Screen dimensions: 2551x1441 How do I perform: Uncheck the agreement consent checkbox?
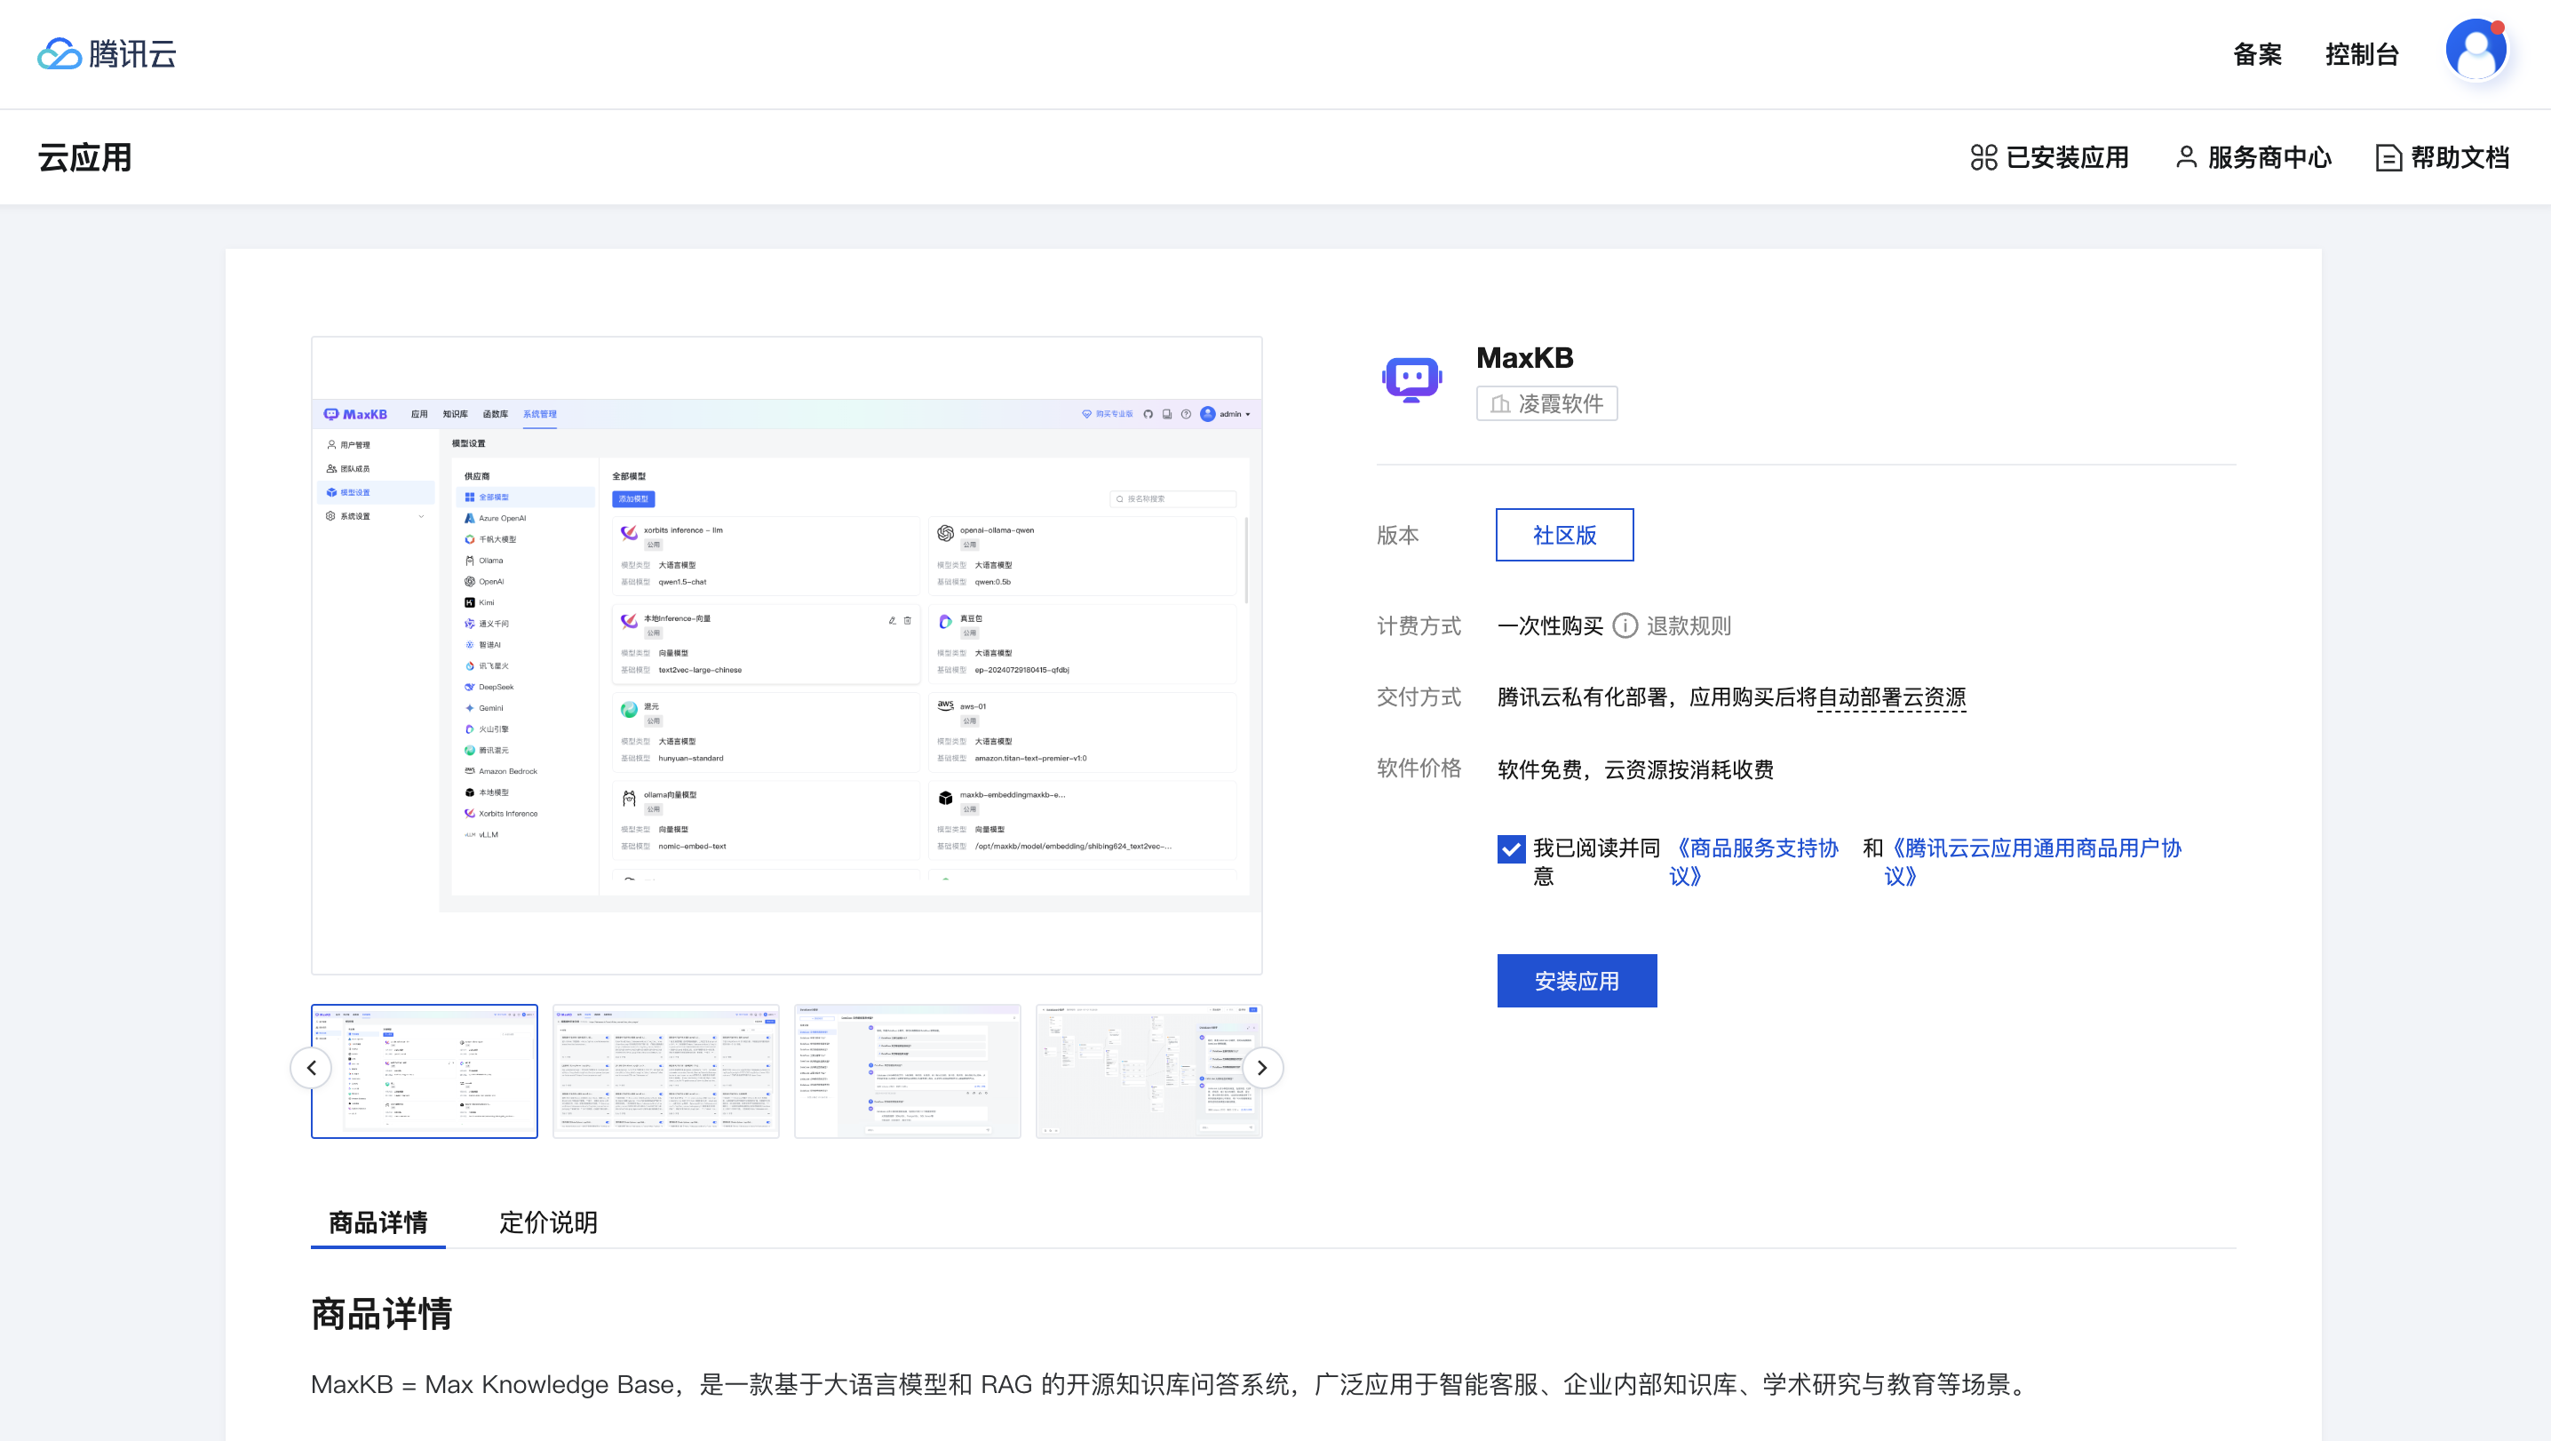tap(1511, 848)
